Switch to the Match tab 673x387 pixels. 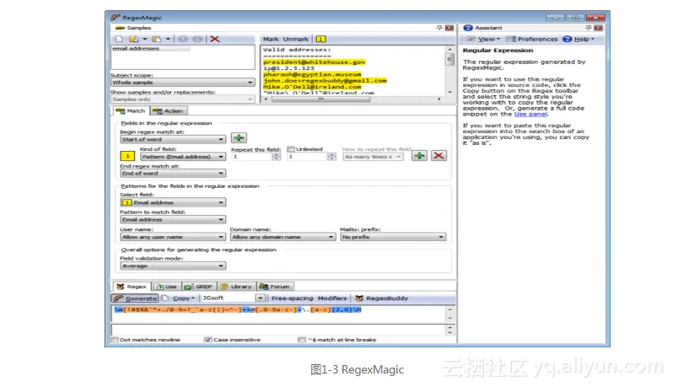click(x=132, y=110)
